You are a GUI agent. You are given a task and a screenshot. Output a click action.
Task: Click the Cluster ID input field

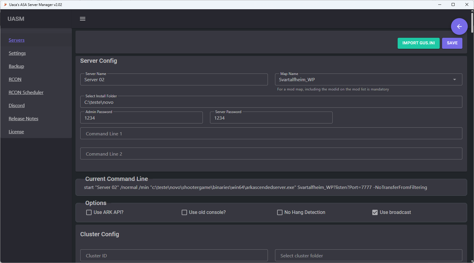pyautogui.click(x=174, y=255)
